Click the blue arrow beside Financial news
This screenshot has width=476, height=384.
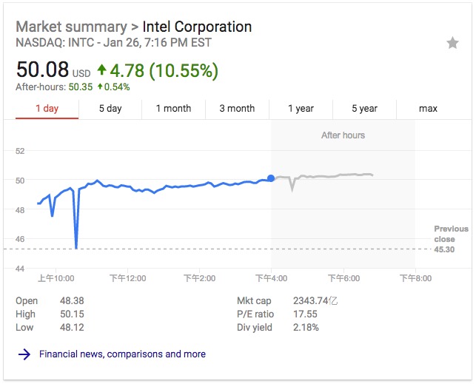coord(24,354)
